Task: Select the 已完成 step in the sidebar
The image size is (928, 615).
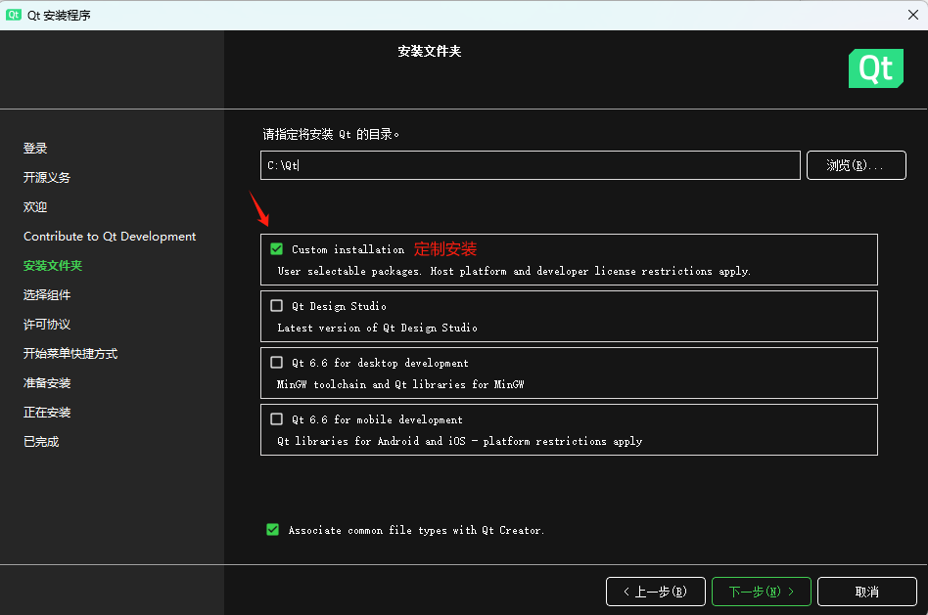Action: [41, 442]
